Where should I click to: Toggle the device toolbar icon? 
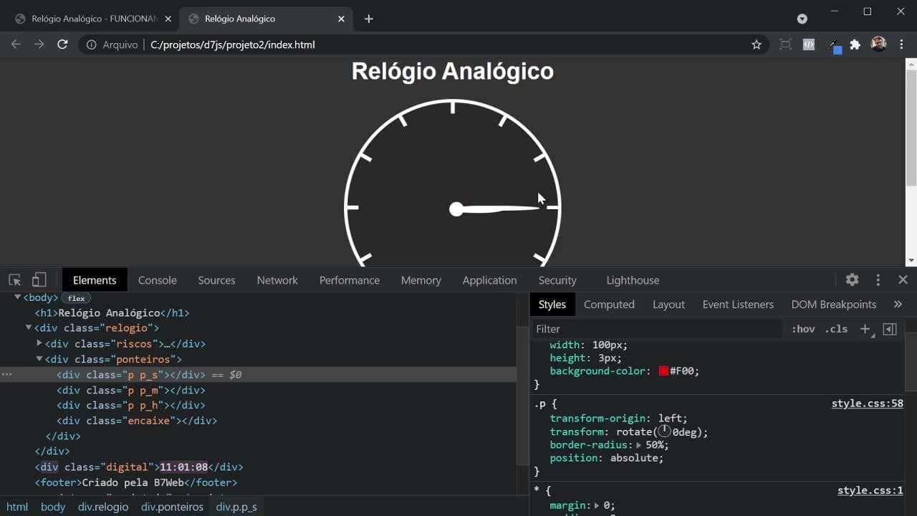click(39, 280)
